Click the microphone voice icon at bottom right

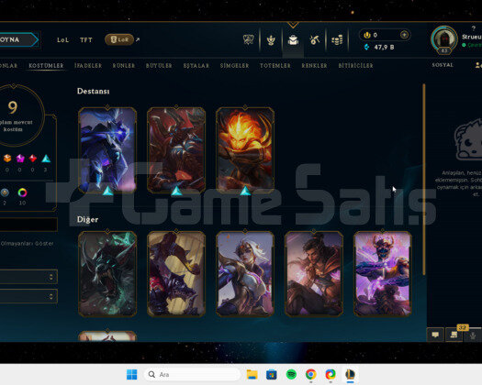[473, 335]
